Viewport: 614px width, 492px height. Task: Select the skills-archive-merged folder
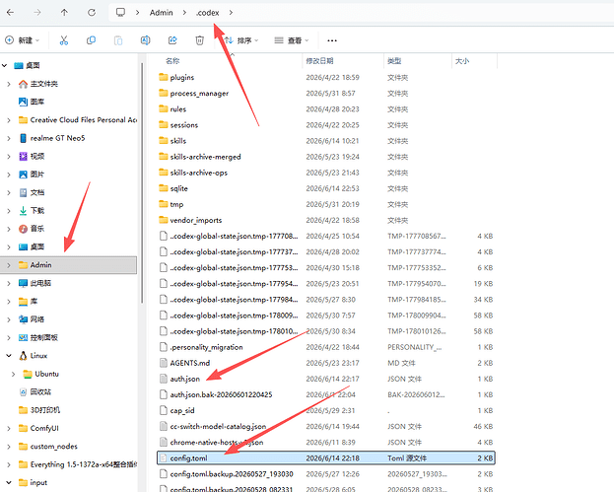pyautogui.click(x=205, y=157)
